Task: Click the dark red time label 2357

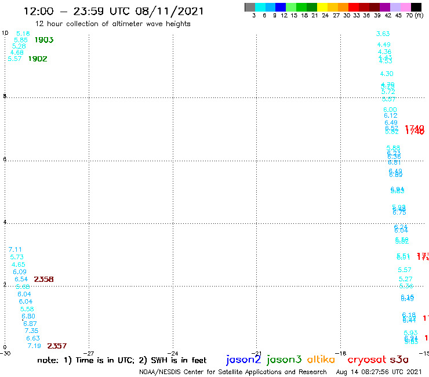Action: (57, 346)
